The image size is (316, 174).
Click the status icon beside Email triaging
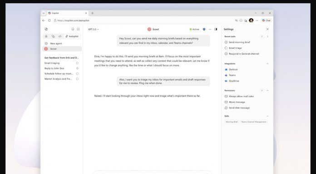77,63
